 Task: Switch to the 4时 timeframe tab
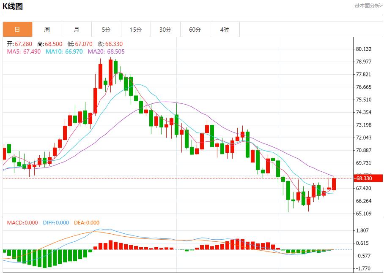225,30
